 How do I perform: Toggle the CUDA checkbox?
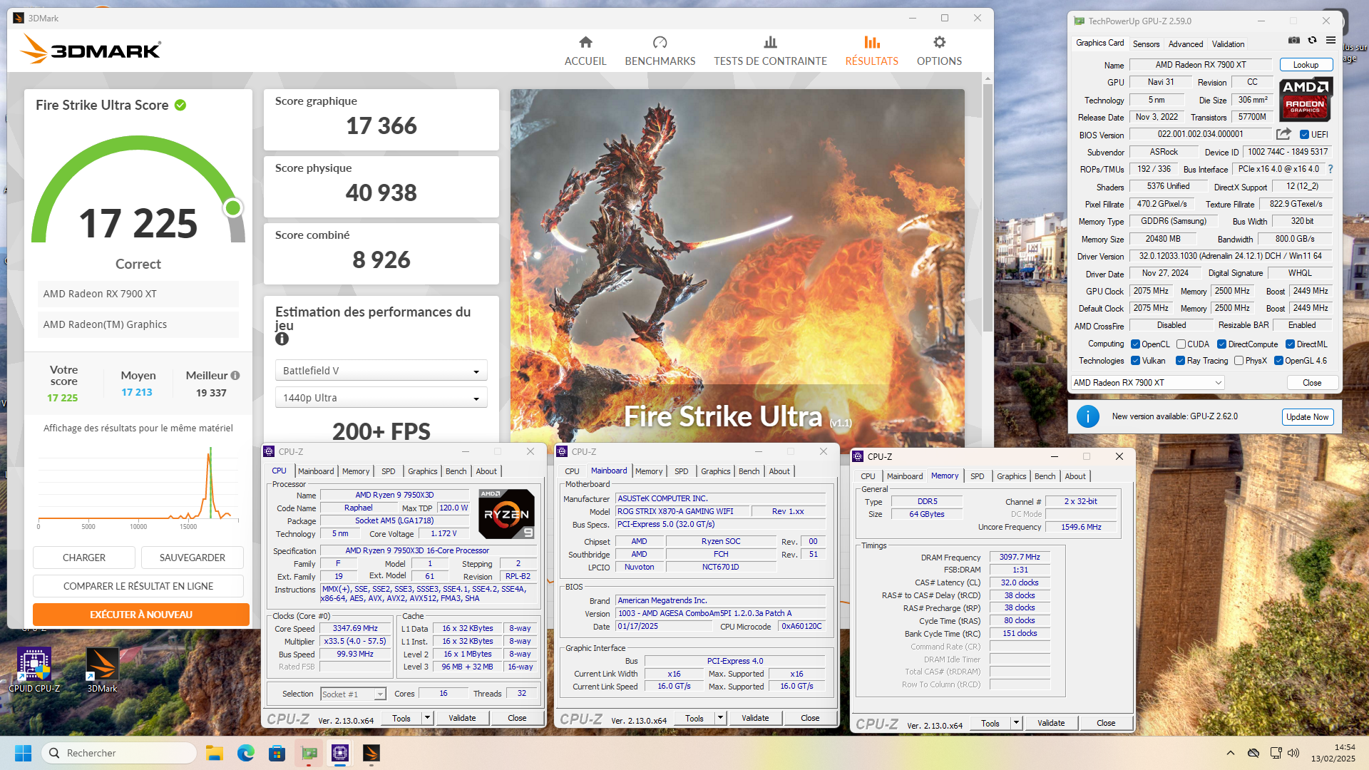click(x=1181, y=344)
